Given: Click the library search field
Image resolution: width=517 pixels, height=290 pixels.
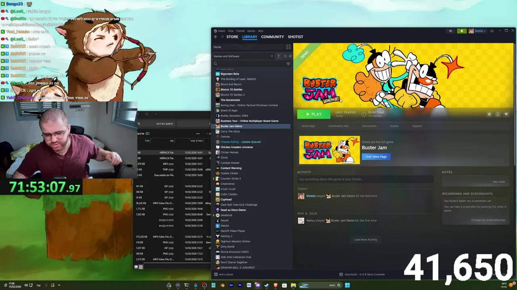Looking at the screenshot, I should pyautogui.click(x=249, y=64).
